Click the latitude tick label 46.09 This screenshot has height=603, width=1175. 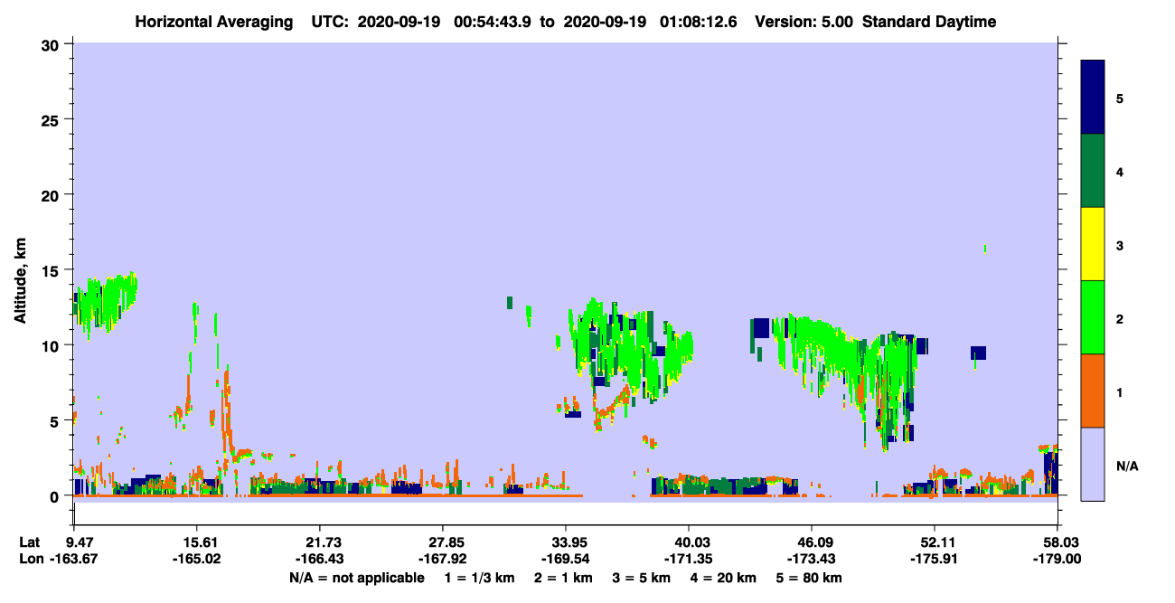pyautogui.click(x=812, y=542)
